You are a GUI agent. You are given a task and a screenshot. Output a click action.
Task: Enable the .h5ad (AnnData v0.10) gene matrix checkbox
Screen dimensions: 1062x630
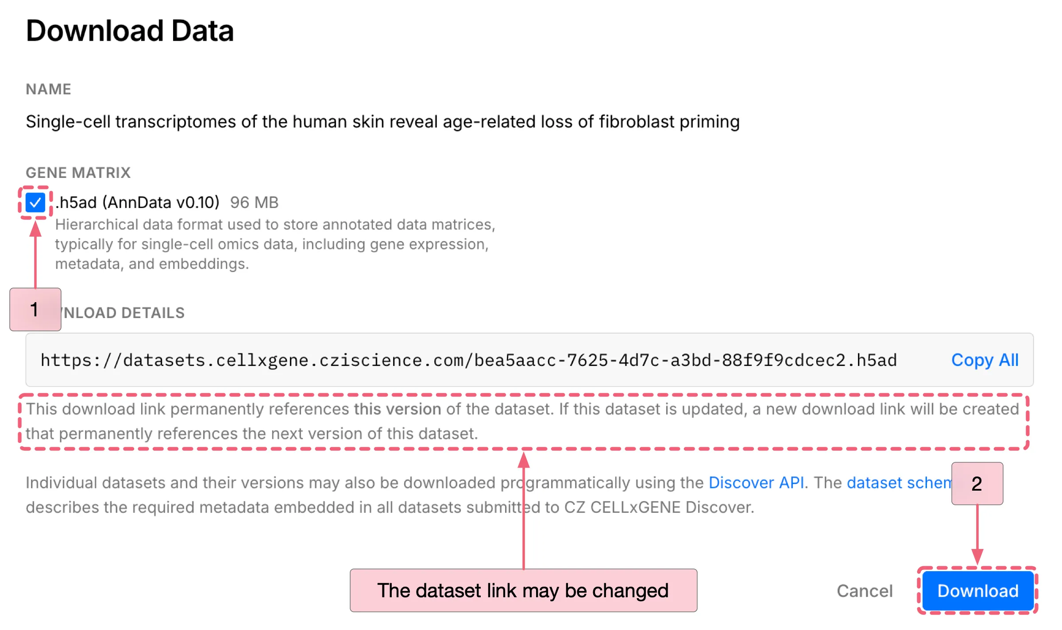click(35, 203)
